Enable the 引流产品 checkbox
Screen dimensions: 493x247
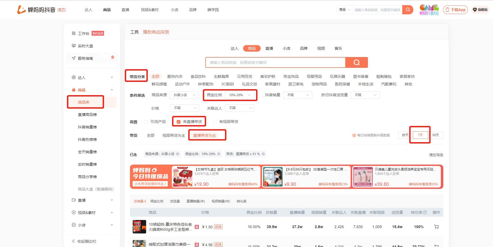(146, 122)
